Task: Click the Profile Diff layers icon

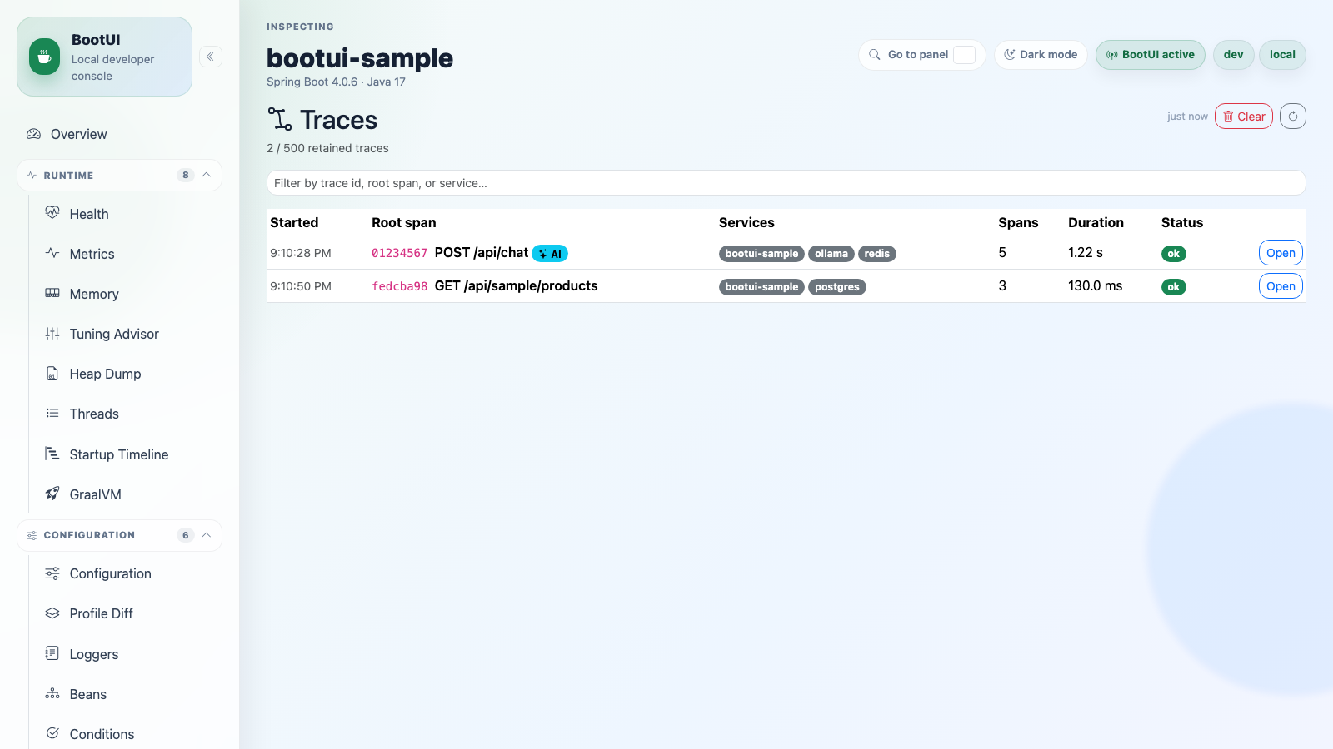Action: click(x=52, y=613)
